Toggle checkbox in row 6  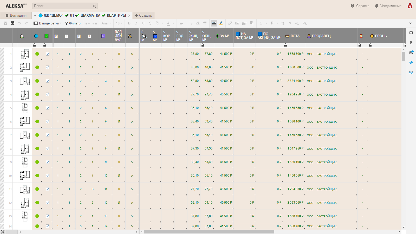click(x=48, y=121)
